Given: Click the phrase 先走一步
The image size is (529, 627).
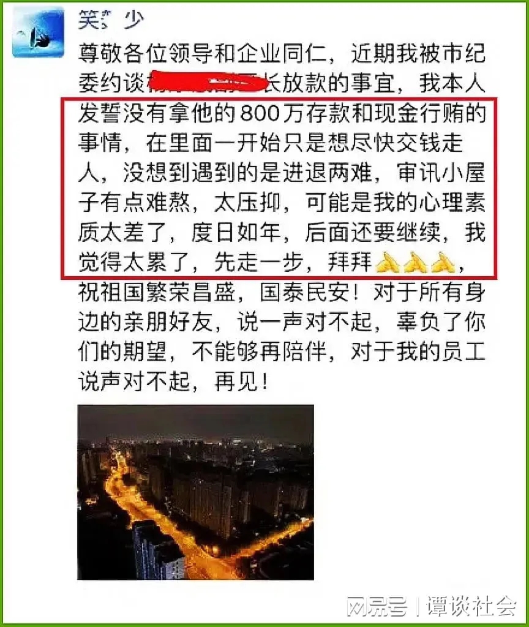Looking at the screenshot, I should click(x=258, y=262).
